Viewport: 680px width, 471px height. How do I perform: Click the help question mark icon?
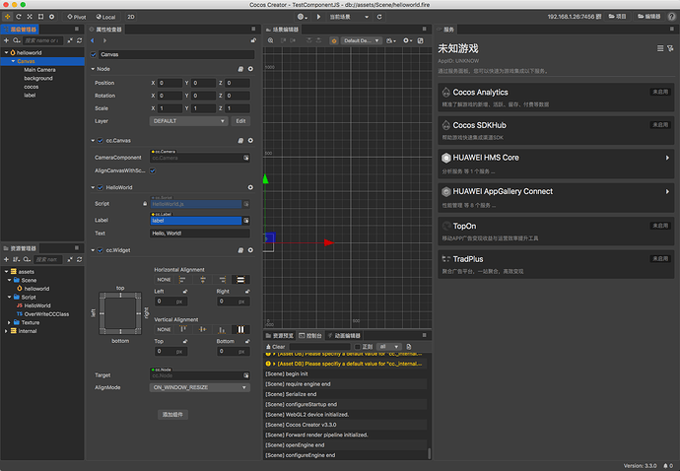point(671,17)
